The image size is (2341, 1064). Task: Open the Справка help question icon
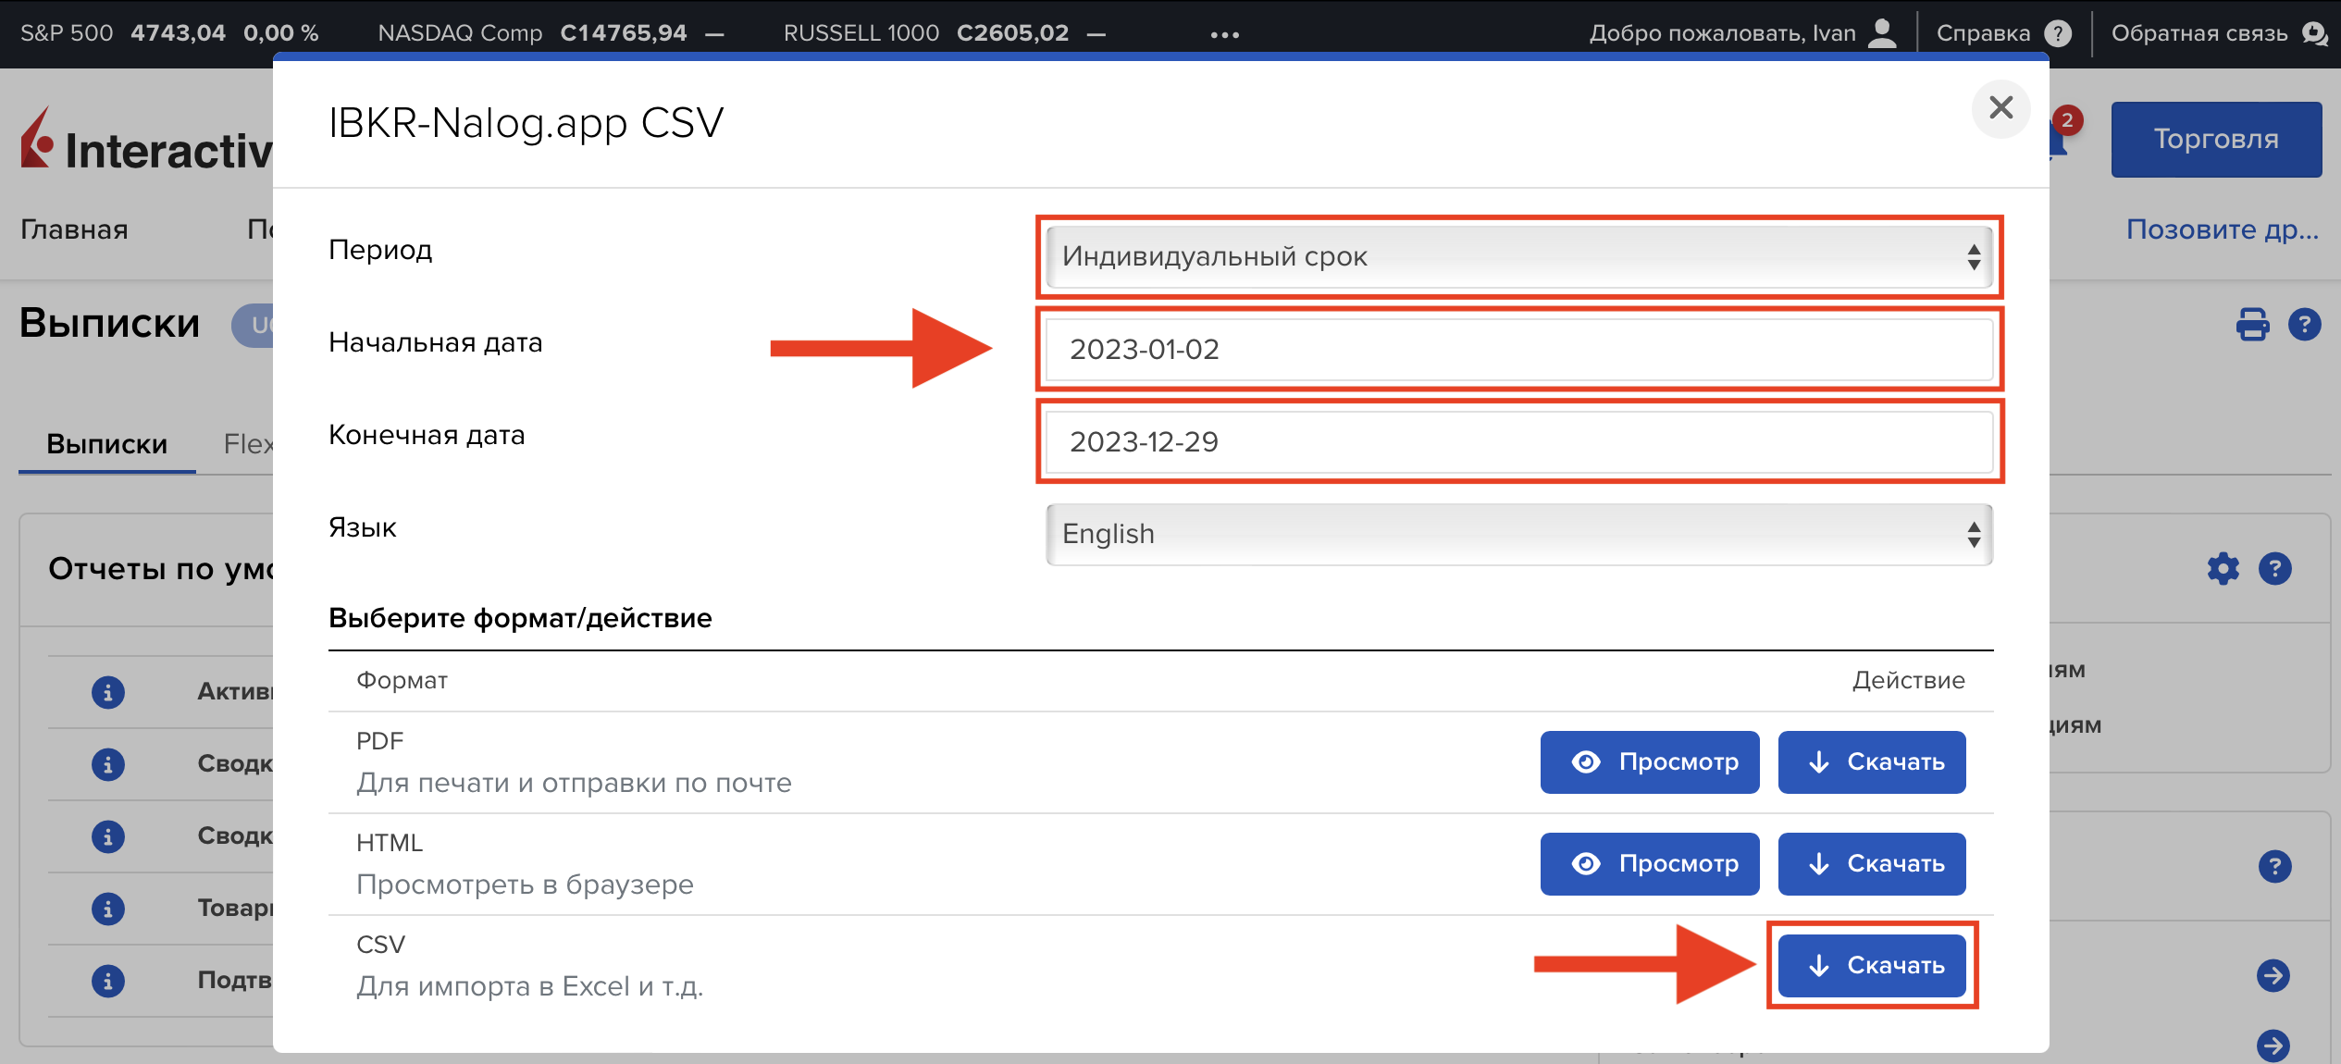[x=2058, y=33]
